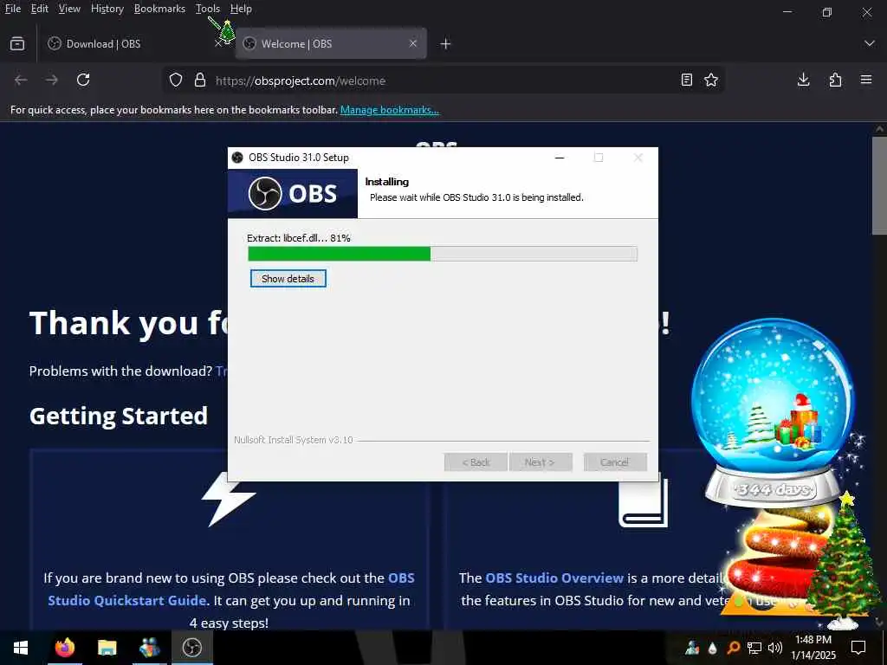Reload the current page
The image size is (887, 665).
coord(83,81)
